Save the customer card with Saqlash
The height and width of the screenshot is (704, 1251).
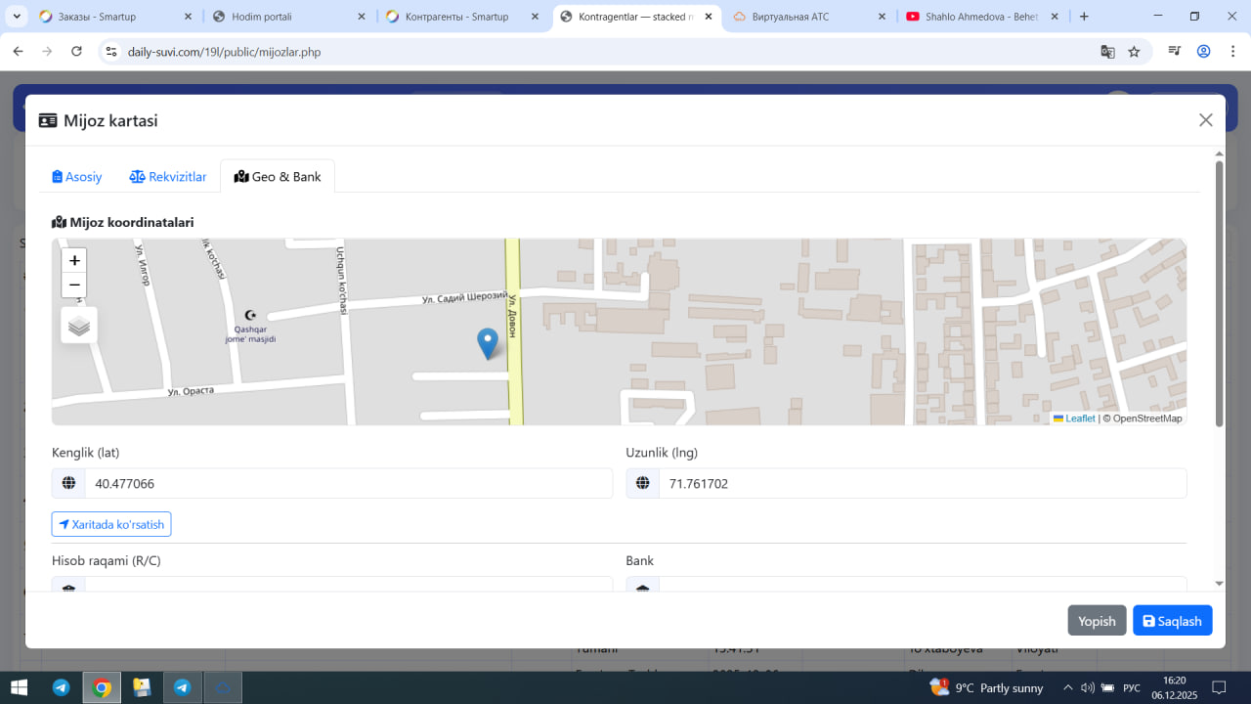[x=1172, y=621]
